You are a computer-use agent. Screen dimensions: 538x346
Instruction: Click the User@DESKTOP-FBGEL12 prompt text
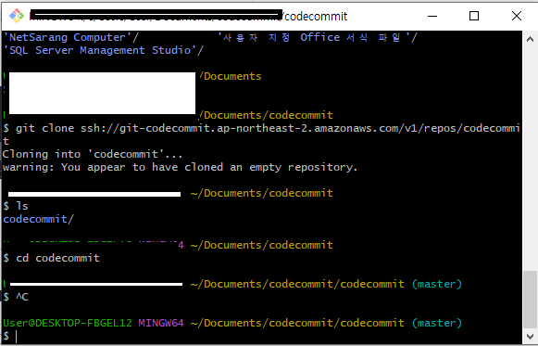68,323
